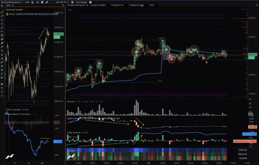Click the undo arrow in left sidebar
Screen dimensions: 259x165
(2, 88)
